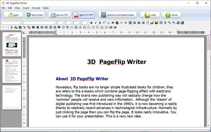Click the ruler tab-stop selector box
The image size is (211, 132).
click(x=24, y=32)
